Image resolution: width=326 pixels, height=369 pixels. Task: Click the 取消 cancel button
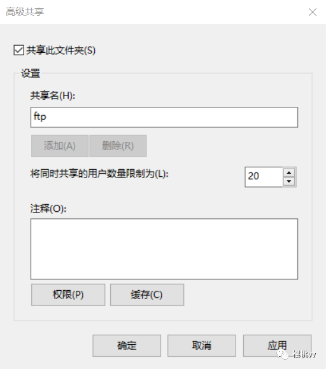pyautogui.click(x=202, y=345)
